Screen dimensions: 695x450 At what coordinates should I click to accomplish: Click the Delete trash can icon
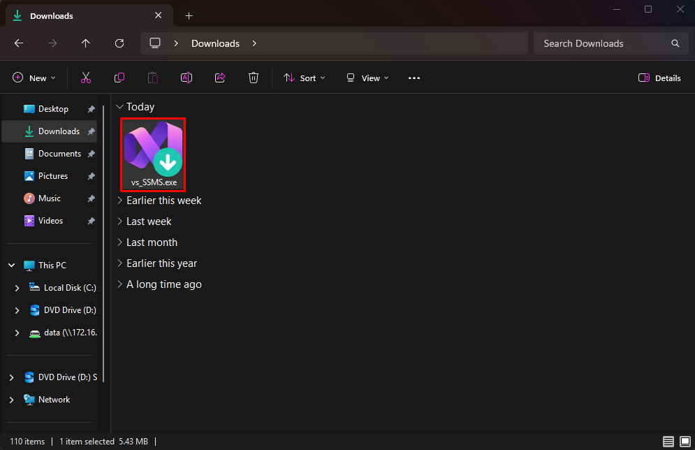click(x=254, y=78)
